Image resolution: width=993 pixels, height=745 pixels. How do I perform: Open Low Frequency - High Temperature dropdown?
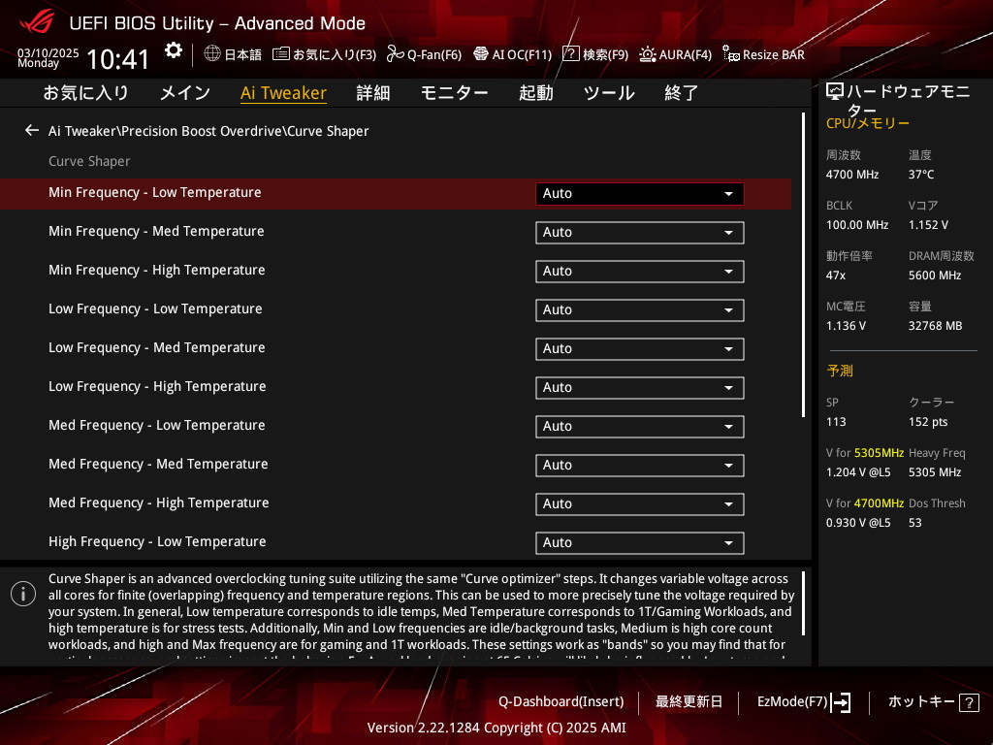tap(640, 388)
